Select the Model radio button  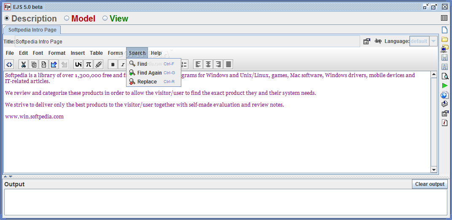67,19
